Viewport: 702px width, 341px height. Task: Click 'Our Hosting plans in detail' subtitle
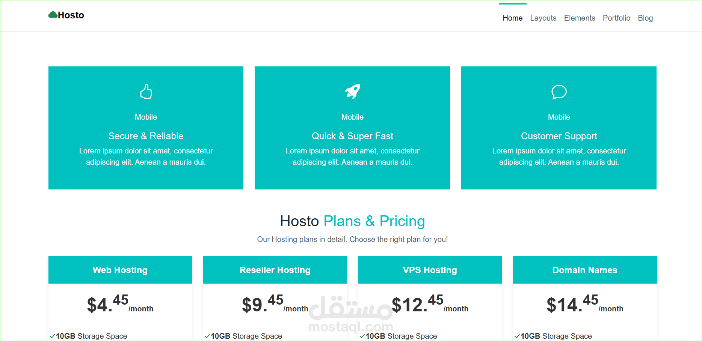point(352,239)
